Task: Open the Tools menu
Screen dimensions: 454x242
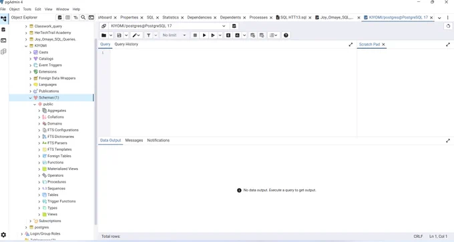Action: click(27, 9)
